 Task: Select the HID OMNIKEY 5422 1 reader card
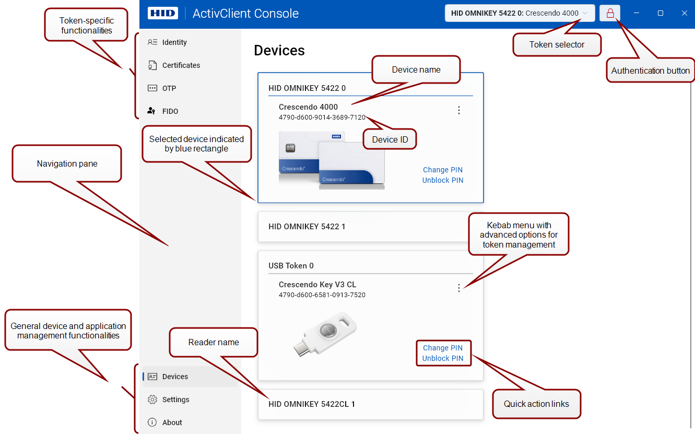(x=370, y=227)
